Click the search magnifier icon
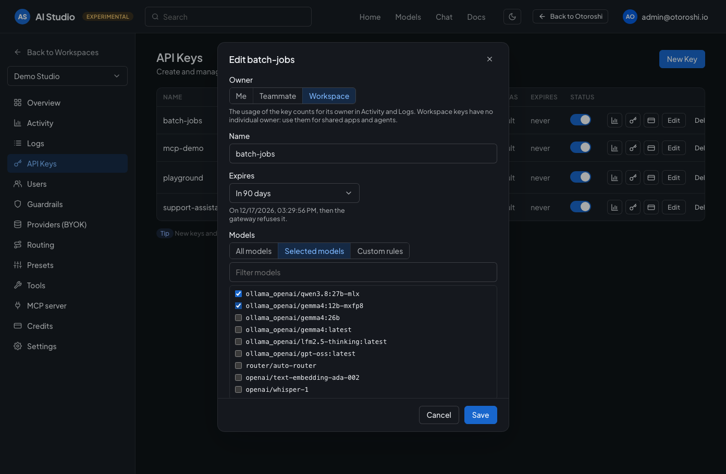This screenshot has height=474, width=726. [155, 17]
